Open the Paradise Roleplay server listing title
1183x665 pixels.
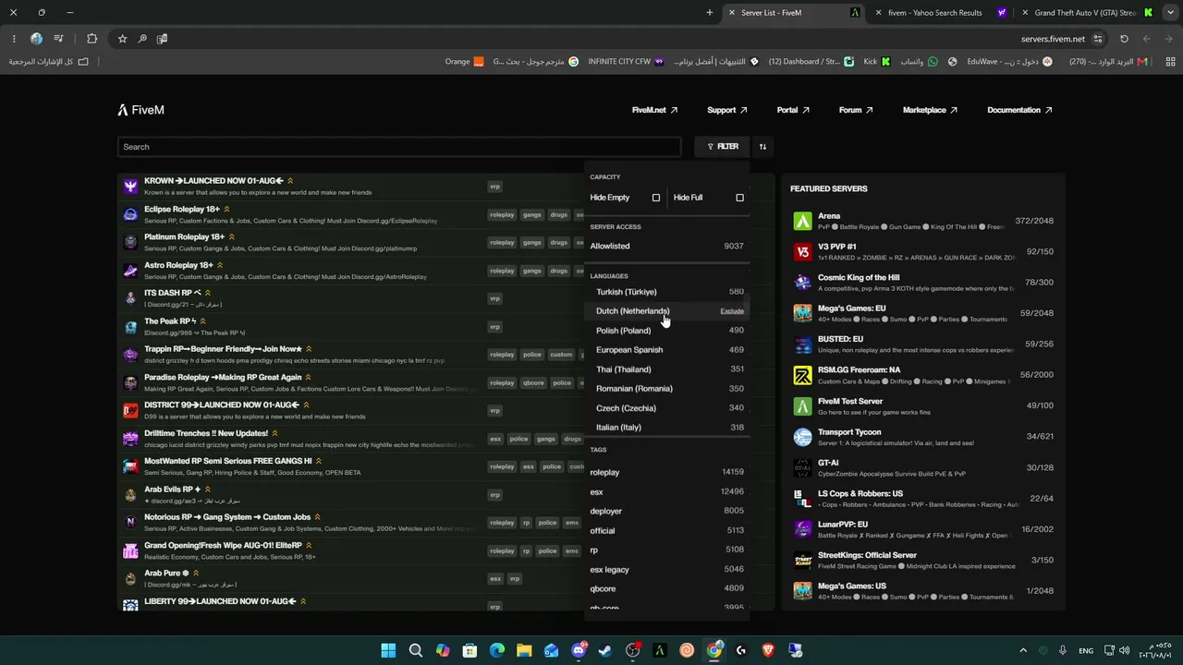223,377
